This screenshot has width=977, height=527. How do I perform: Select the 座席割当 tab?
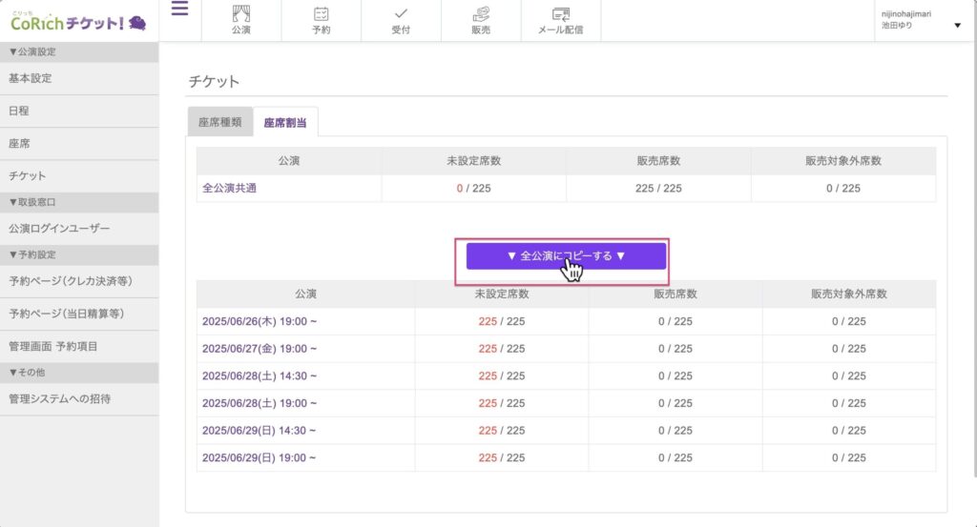click(x=285, y=122)
